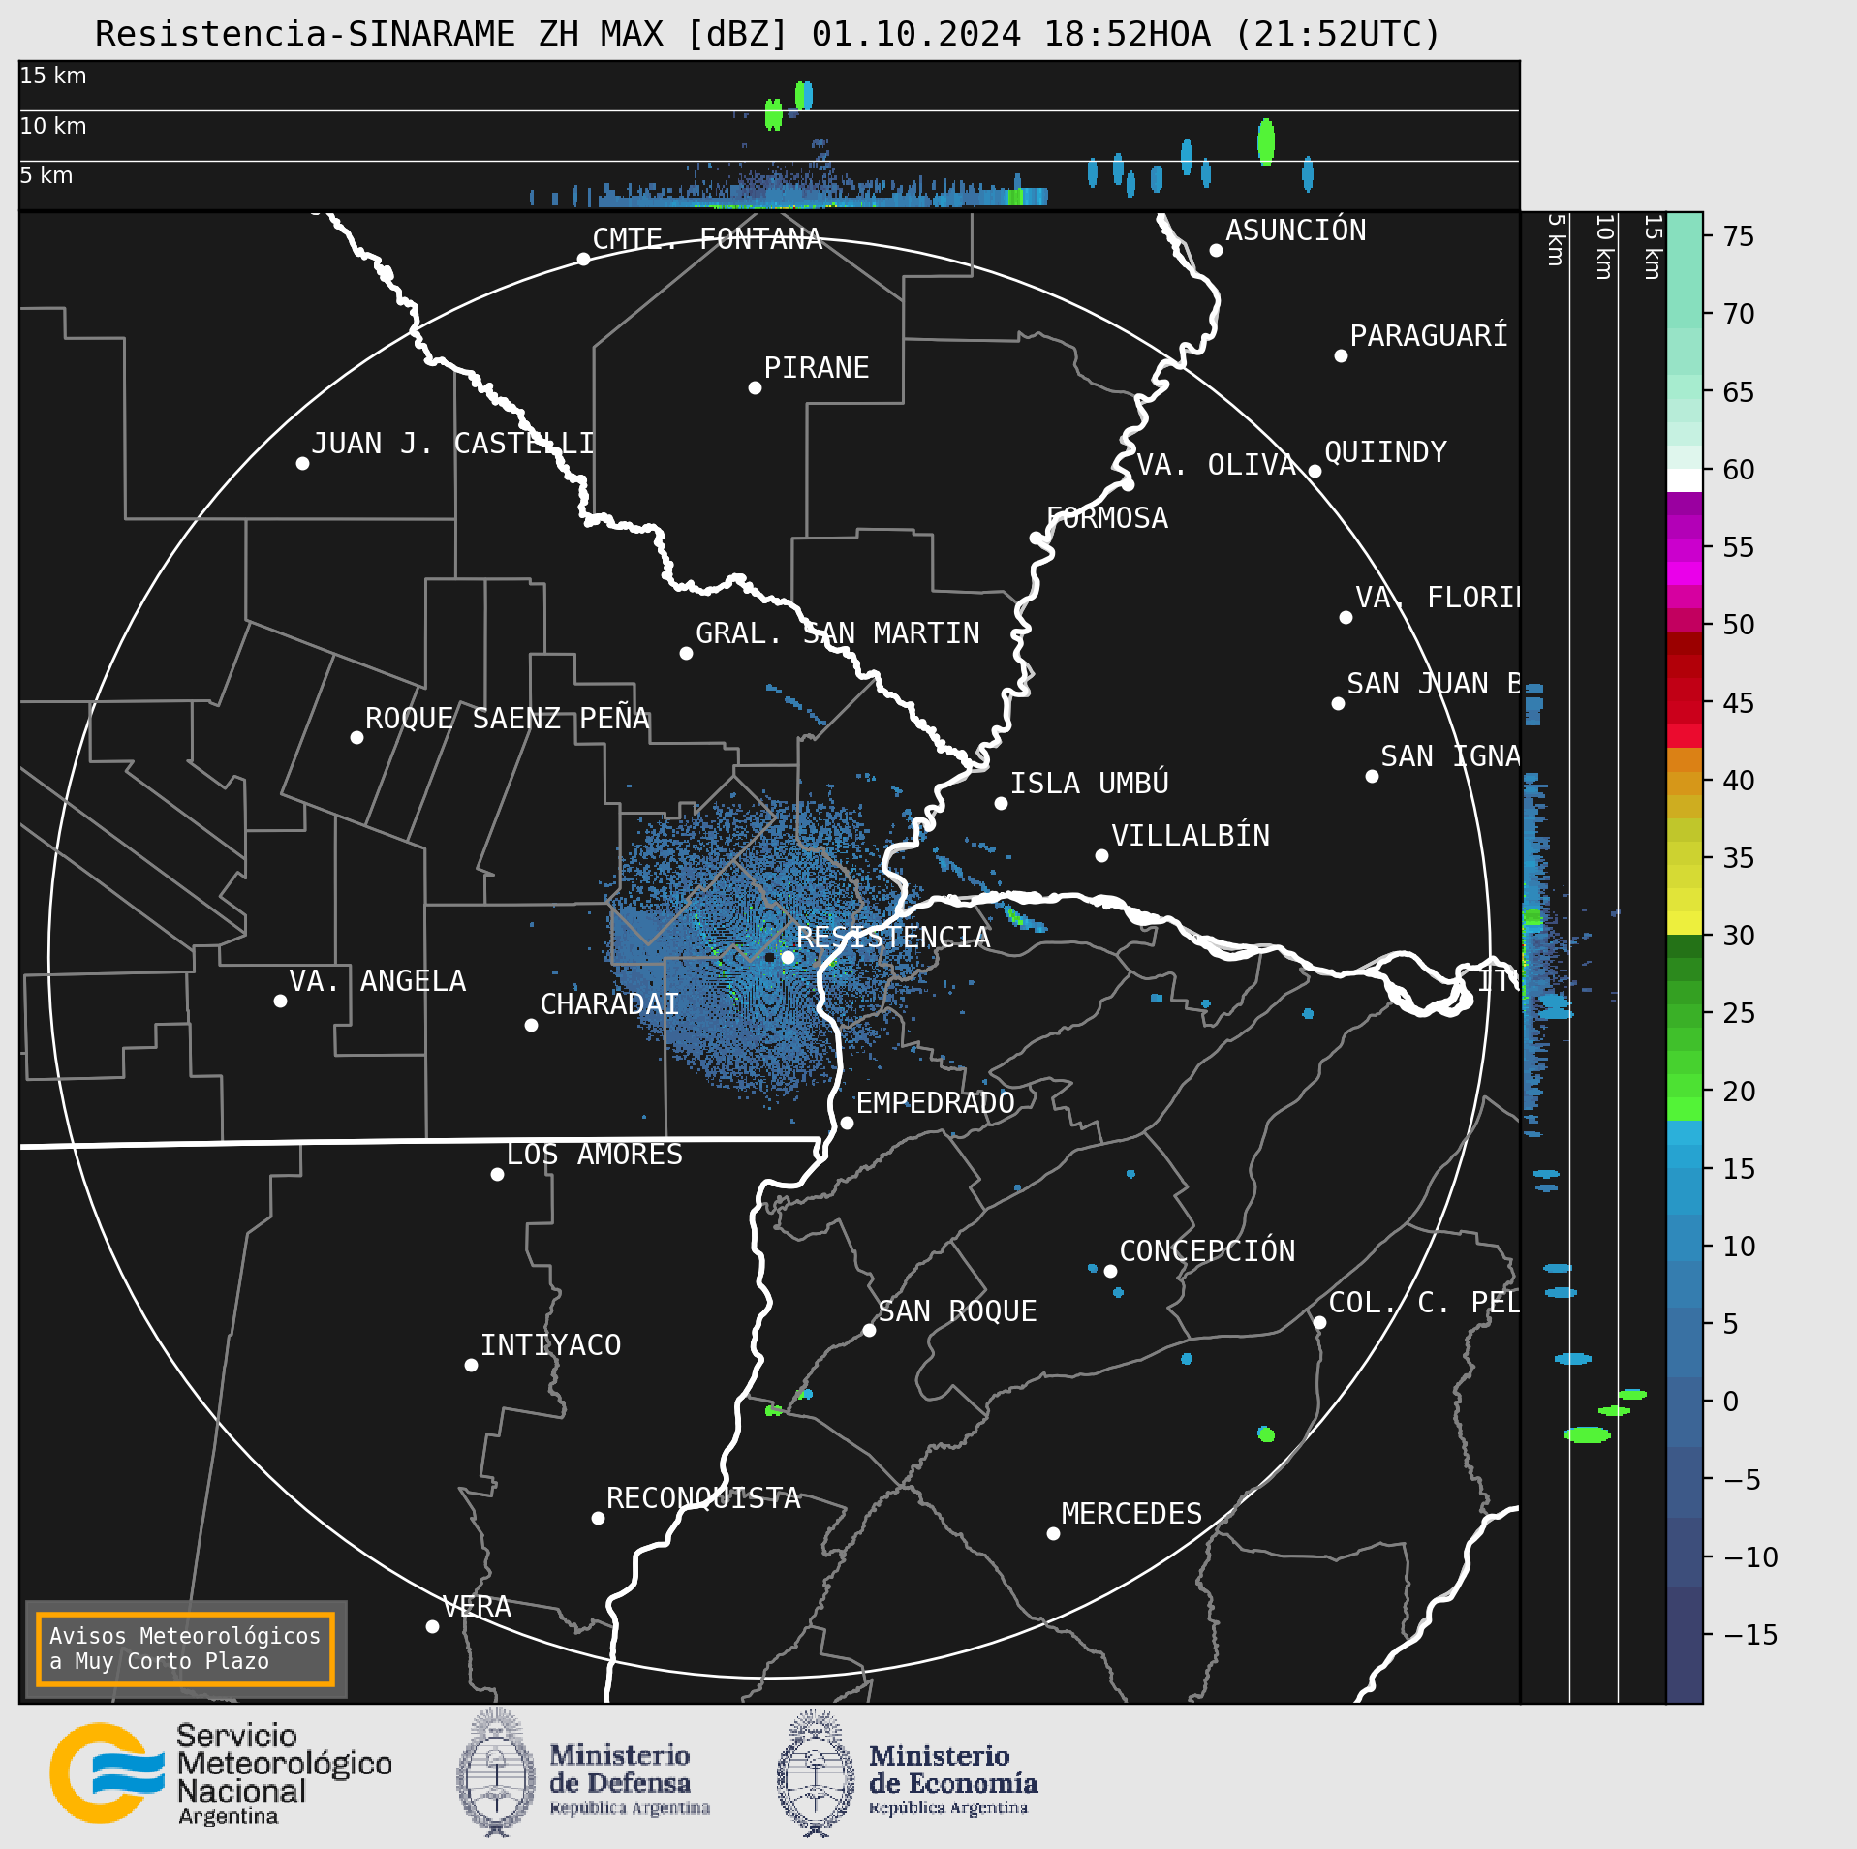This screenshot has width=1857, height=1849.
Task: Click the Servicio Meteorológico Nacional logo
Action: (x=221, y=1773)
